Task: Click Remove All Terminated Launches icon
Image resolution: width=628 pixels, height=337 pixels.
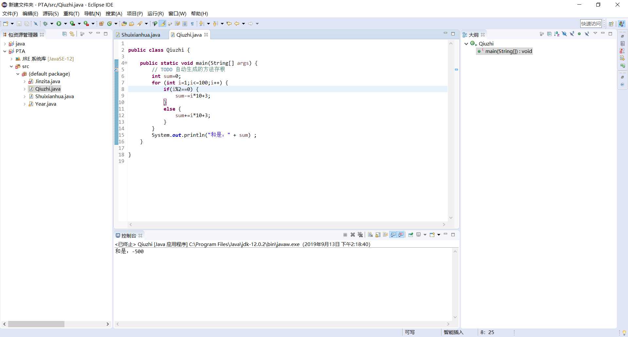Action: 360,235
